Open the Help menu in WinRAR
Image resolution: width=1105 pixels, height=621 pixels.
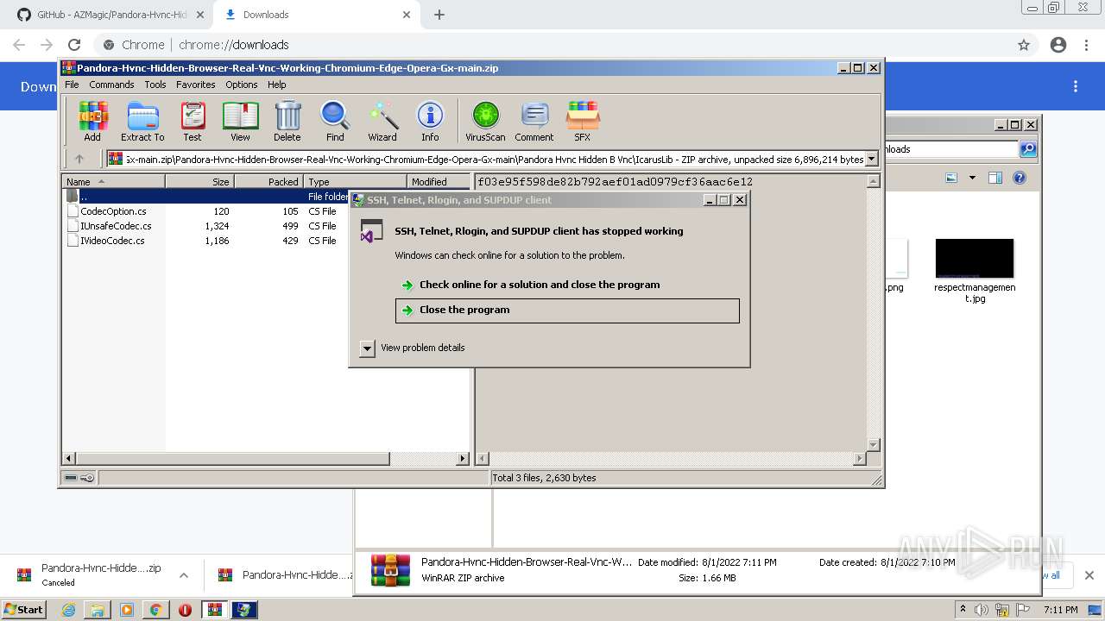coord(277,85)
